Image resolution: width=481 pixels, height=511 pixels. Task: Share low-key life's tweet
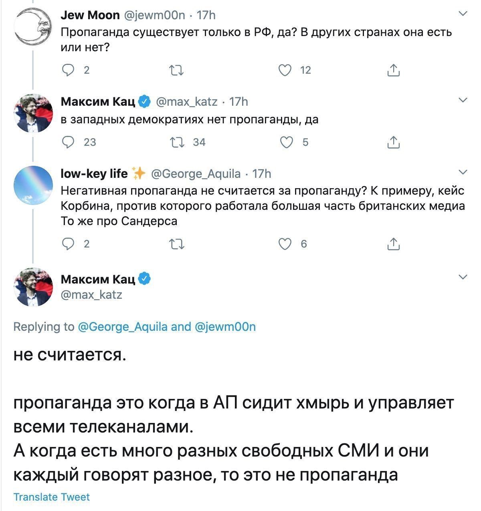pos(394,243)
